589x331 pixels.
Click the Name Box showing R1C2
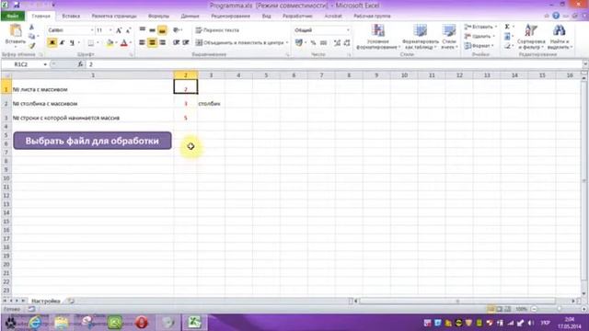(26, 64)
